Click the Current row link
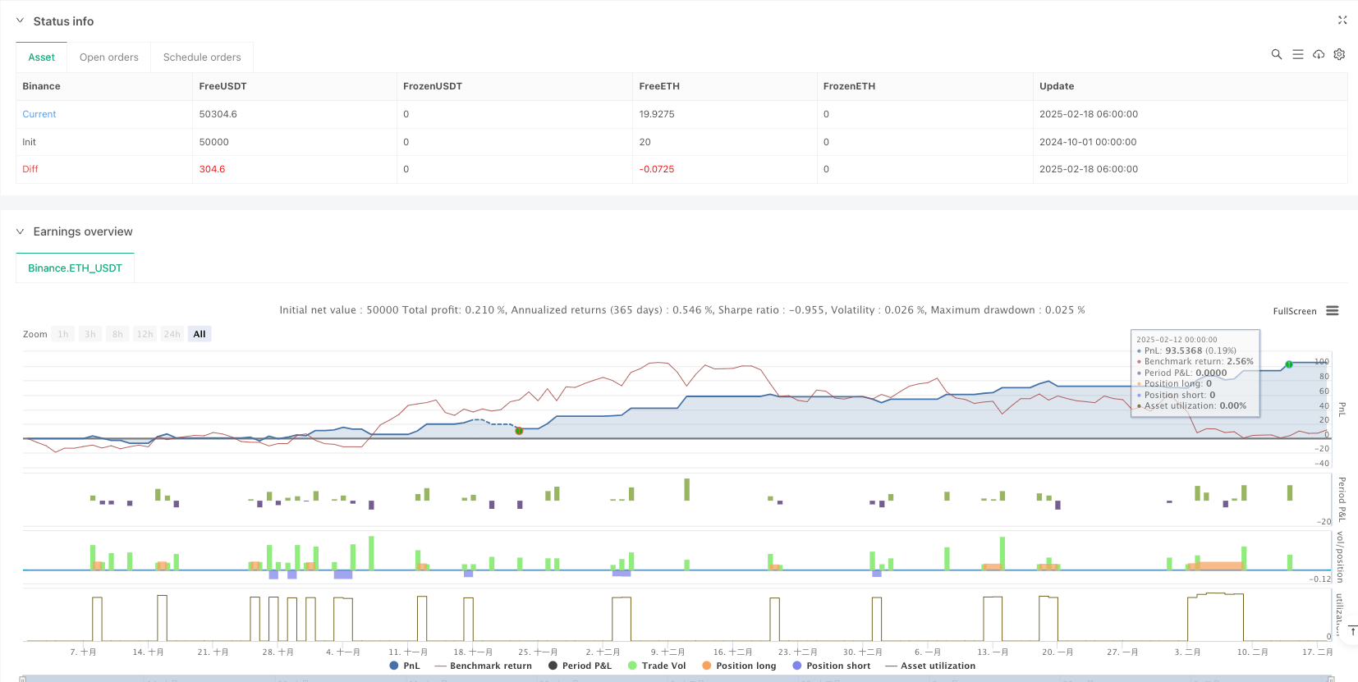This screenshot has width=1358, height=682. click(39, 114)
